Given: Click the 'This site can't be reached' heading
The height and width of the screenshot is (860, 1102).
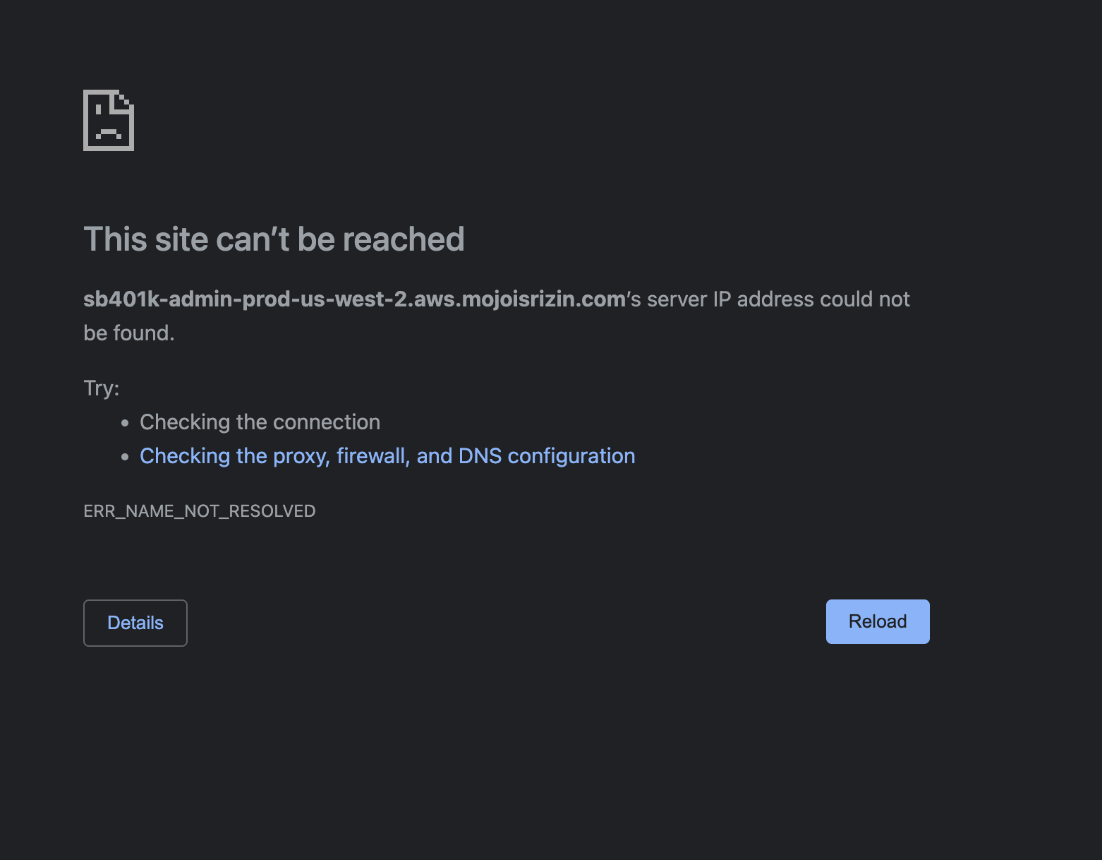Looking at the screenshot, I should (x=274, y=239).
